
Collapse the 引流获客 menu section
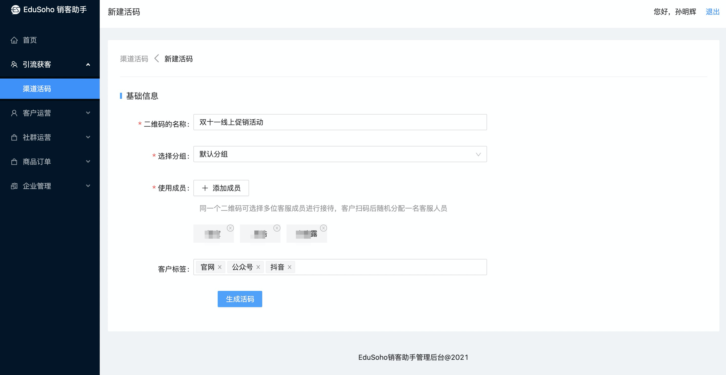[88, 65]
